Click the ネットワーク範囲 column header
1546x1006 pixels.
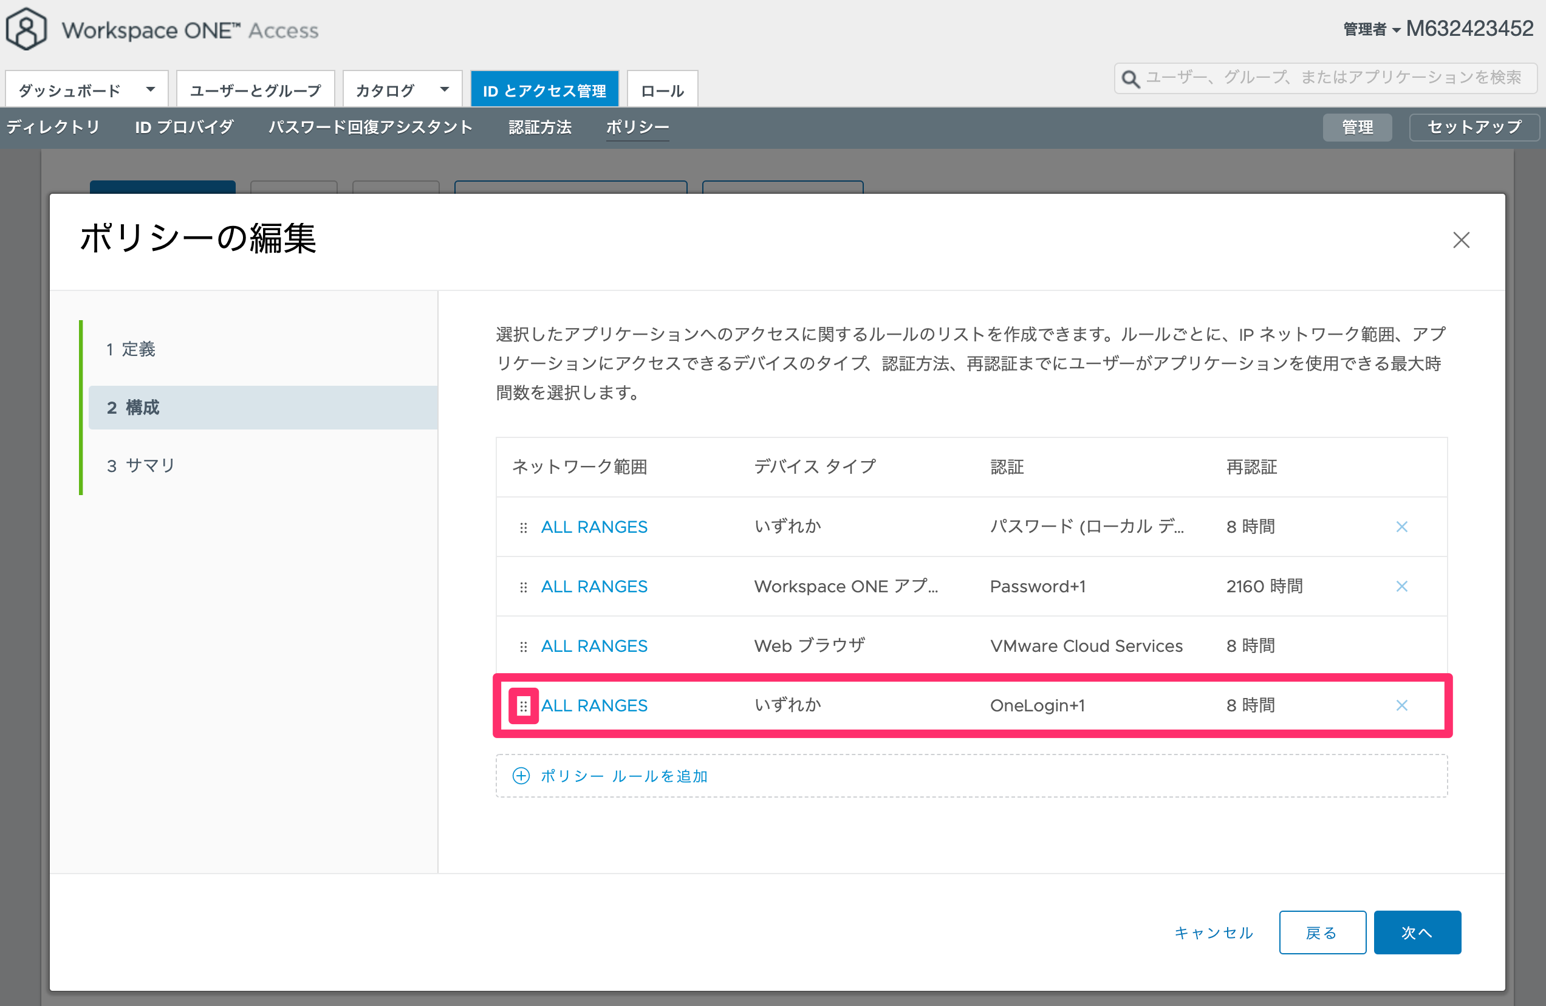click(x=580, y=467)
